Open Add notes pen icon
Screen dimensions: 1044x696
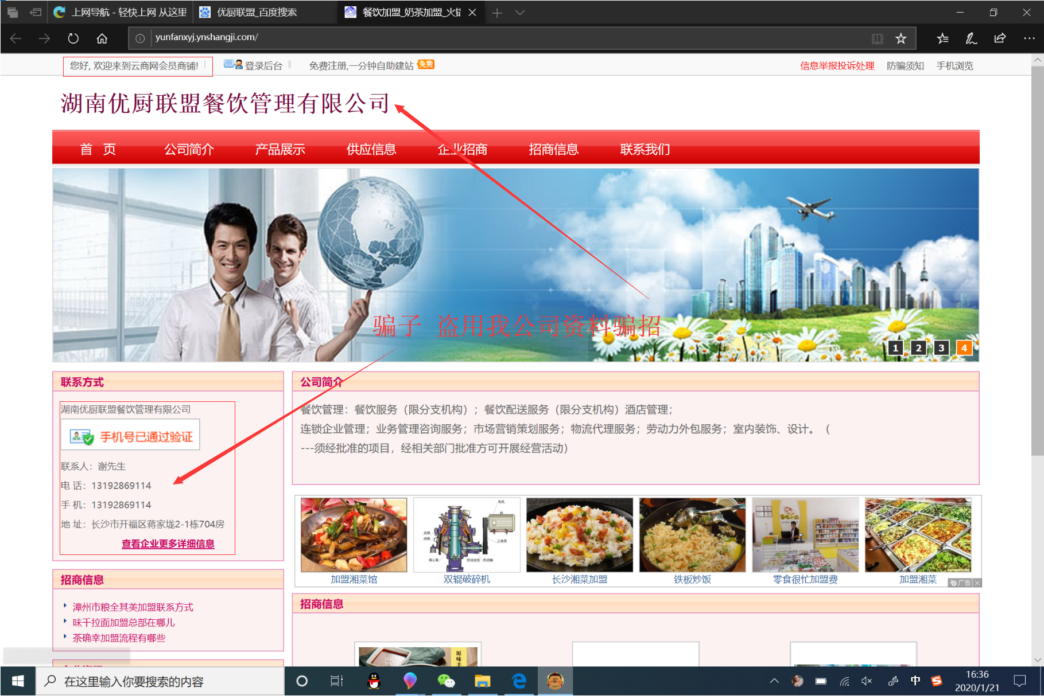coord(971,38)
